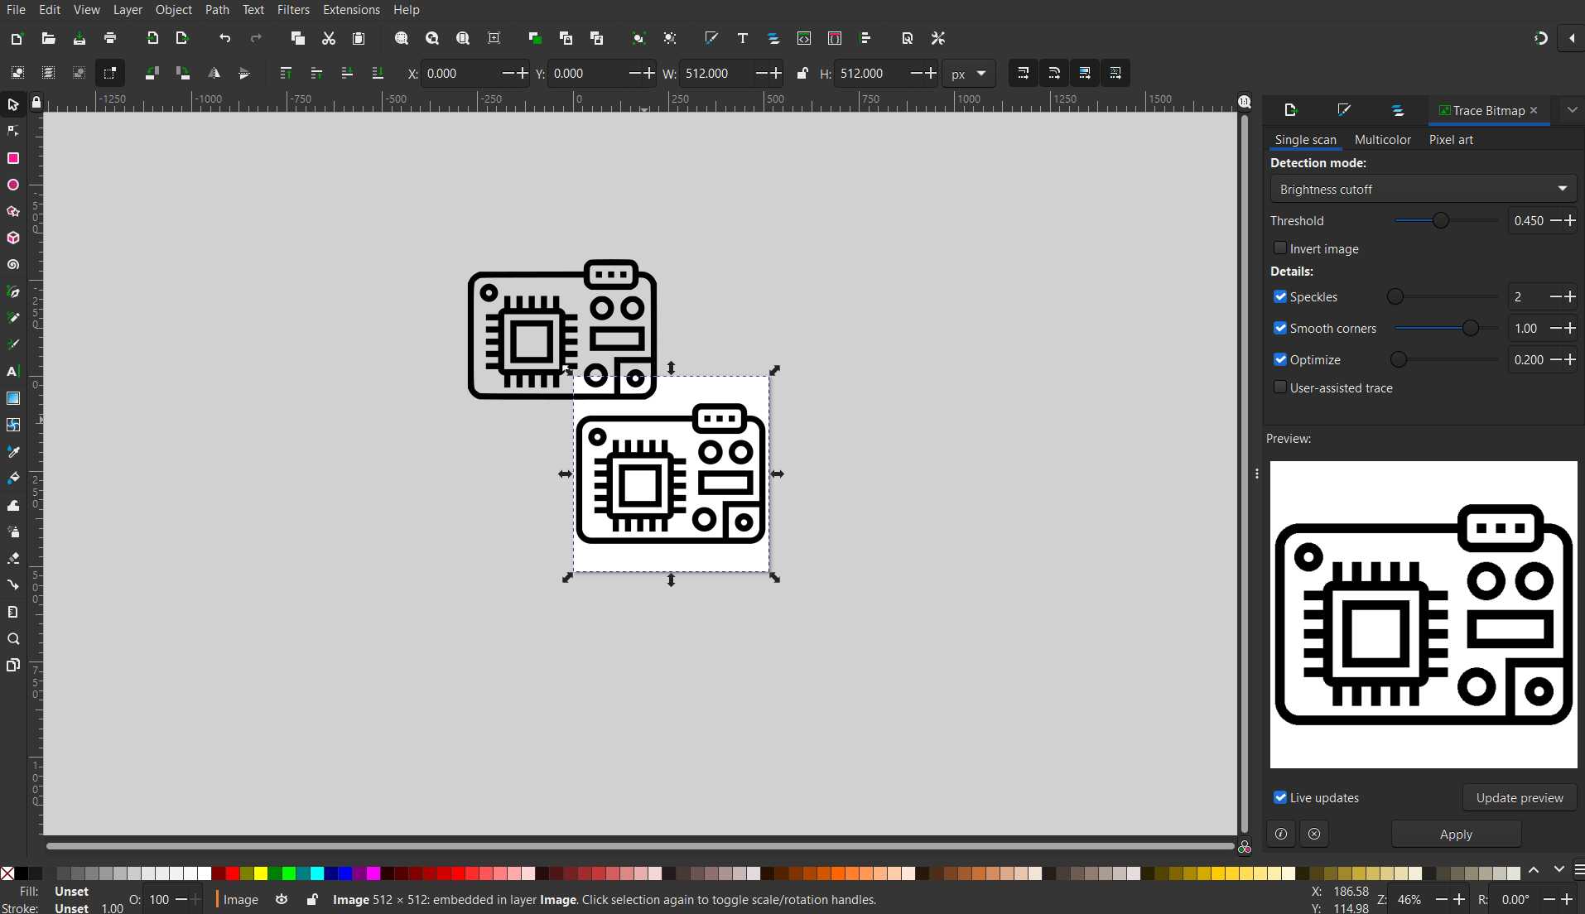Viewport: 1585px width, 914px height.
Task: Enable the Invert image checkbox
Action: click(x=1280, y=248)
